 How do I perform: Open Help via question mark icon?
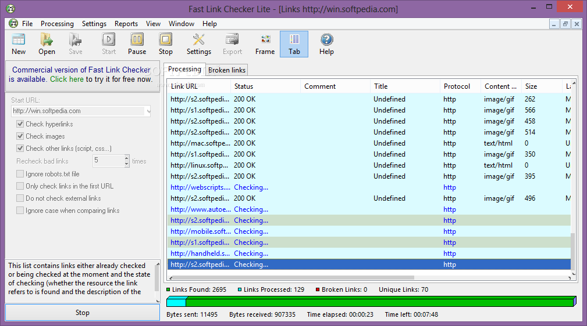(326, 39)
